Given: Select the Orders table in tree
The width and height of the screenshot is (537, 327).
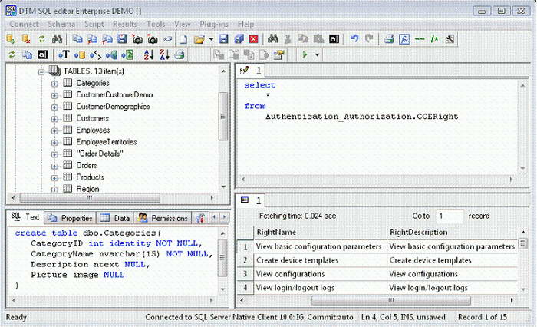Looking at the screenshot, I should 86,166.
